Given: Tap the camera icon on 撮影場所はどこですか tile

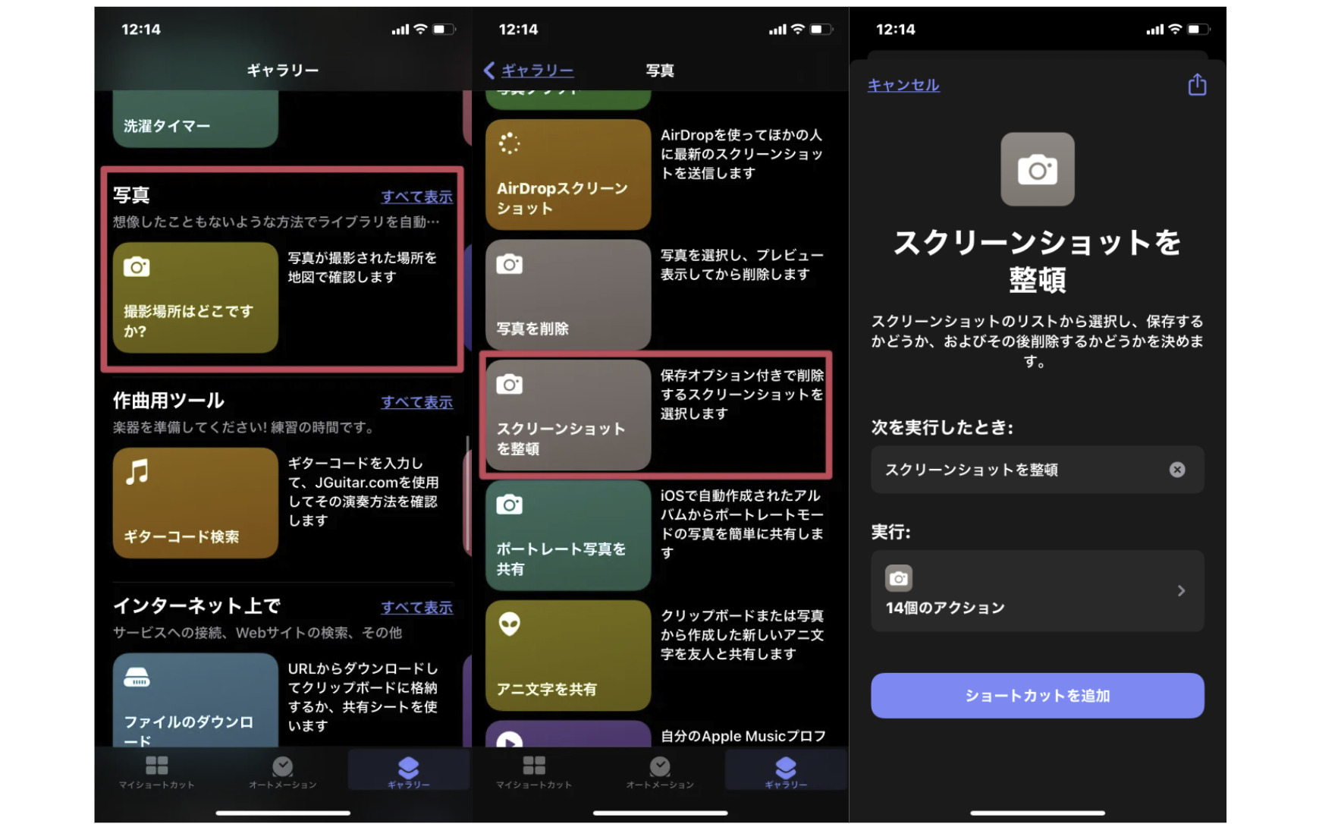Looking at the screenshot, I should tap(137, 267).
